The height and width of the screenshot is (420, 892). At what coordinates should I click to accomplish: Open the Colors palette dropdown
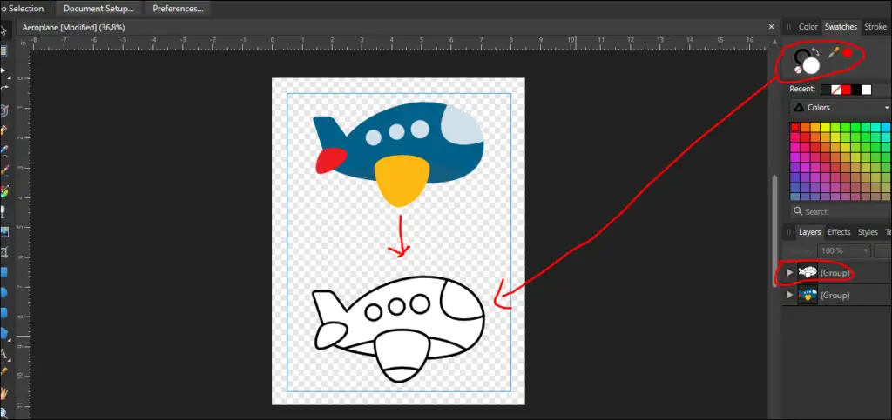point(841,107)
